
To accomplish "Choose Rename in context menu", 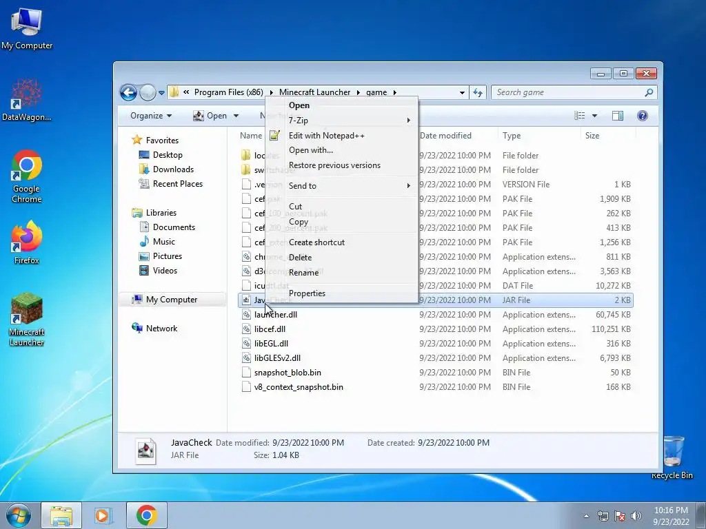I will click(342, 273).
